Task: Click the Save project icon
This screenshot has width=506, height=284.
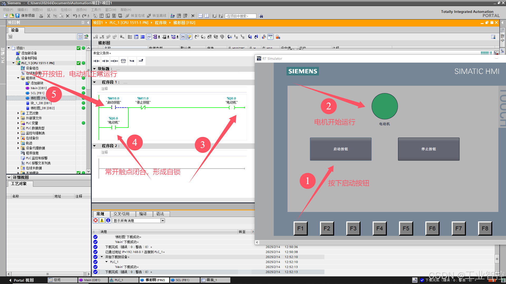Action: (17, 16)
